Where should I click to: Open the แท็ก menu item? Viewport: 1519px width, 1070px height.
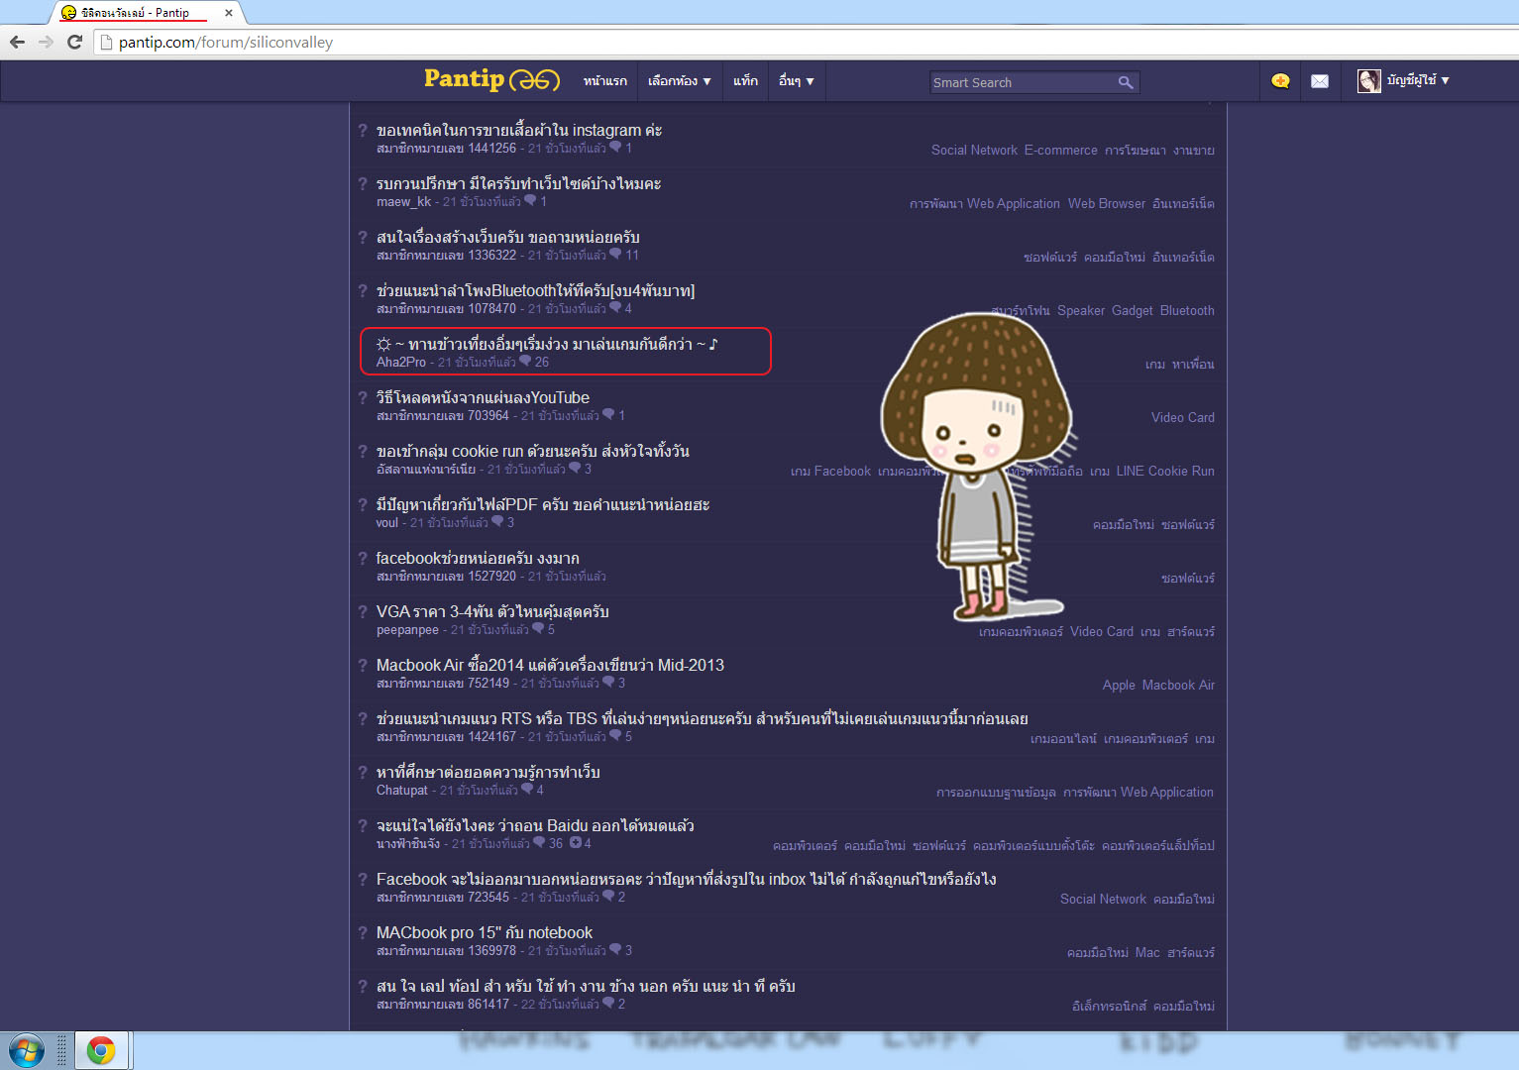click(745, 81)
